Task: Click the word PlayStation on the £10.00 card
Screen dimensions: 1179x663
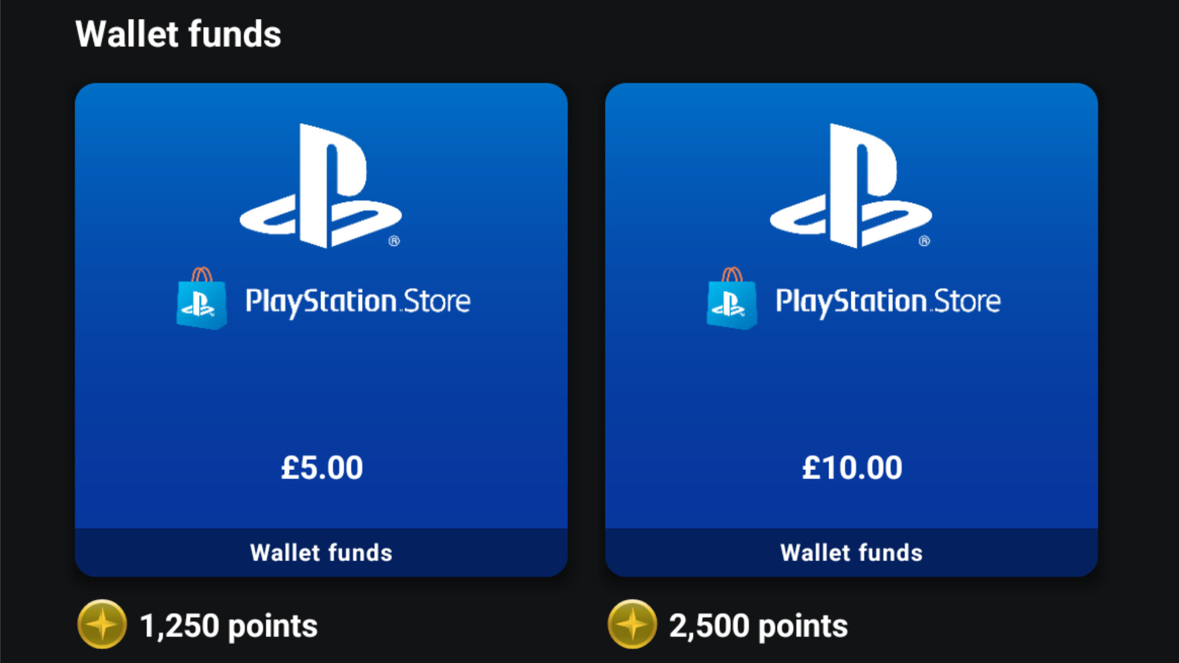Action: tap(851, 301)
